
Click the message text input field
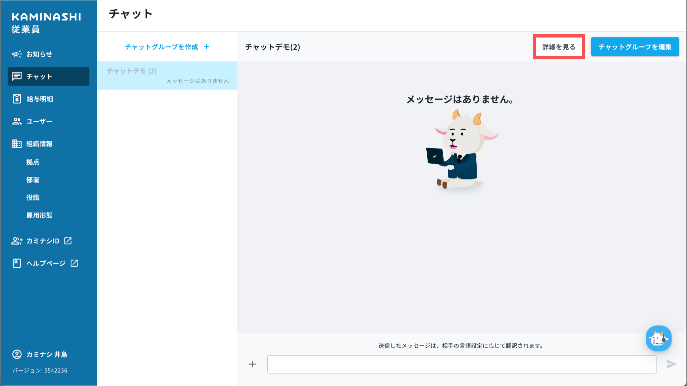tap(462, 364)
